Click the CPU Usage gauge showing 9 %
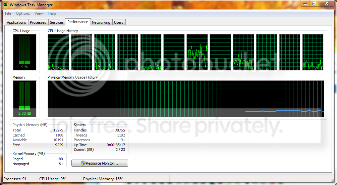Screen dimensions: 337x185 point(24,52)
